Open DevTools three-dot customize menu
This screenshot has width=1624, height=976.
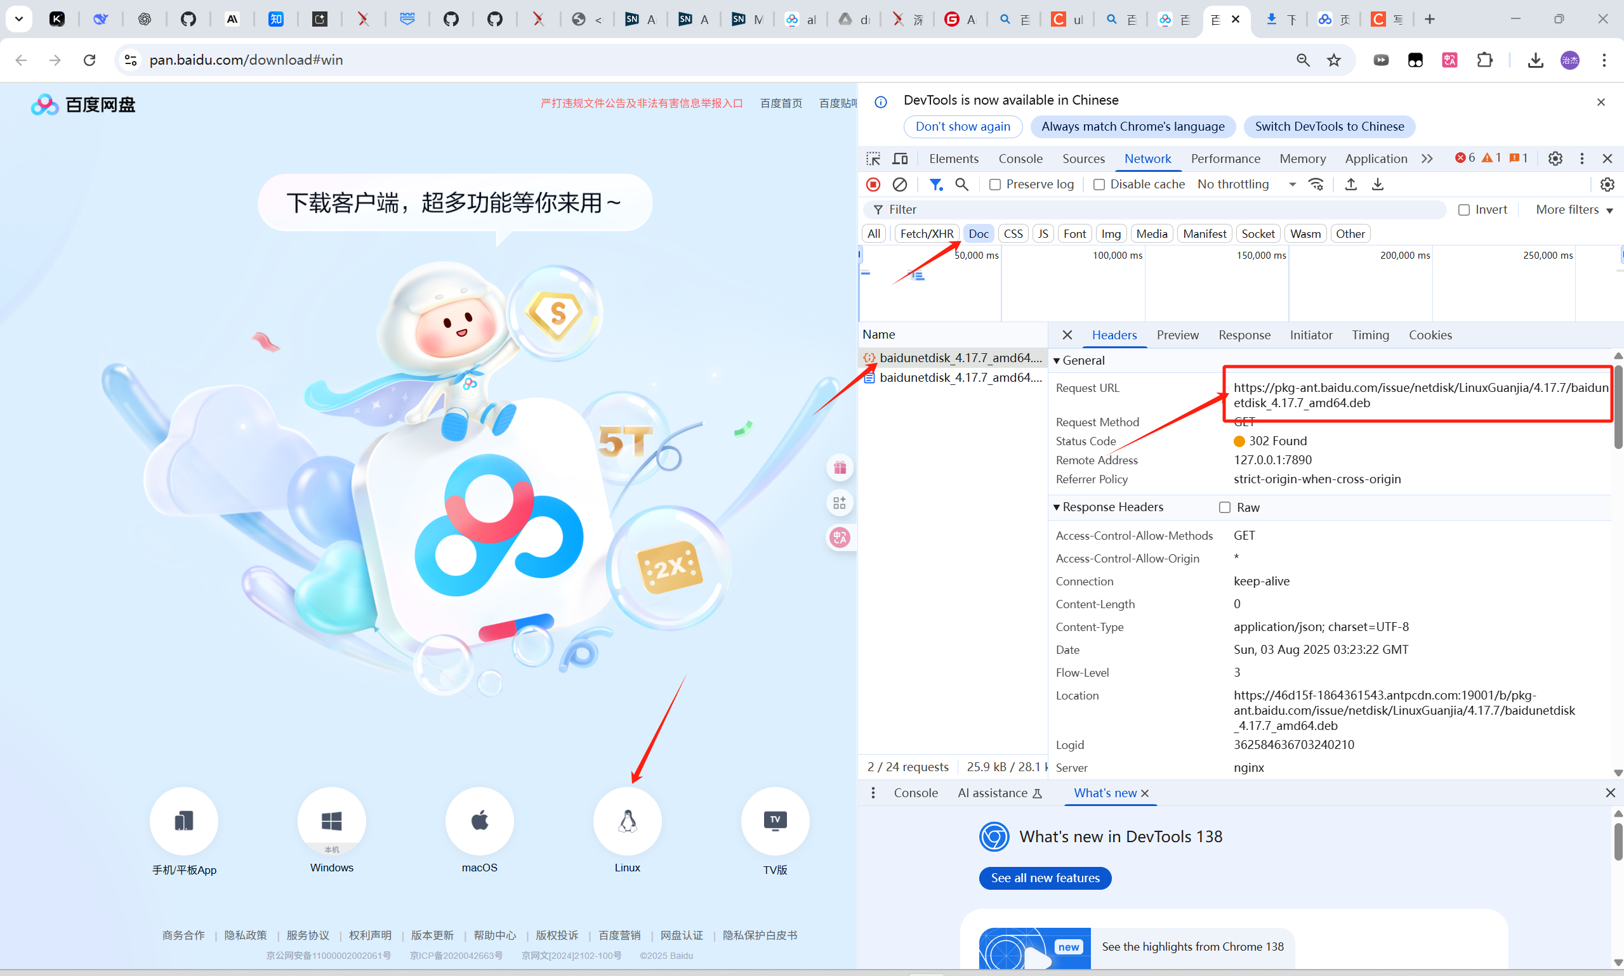point(1582,159)
